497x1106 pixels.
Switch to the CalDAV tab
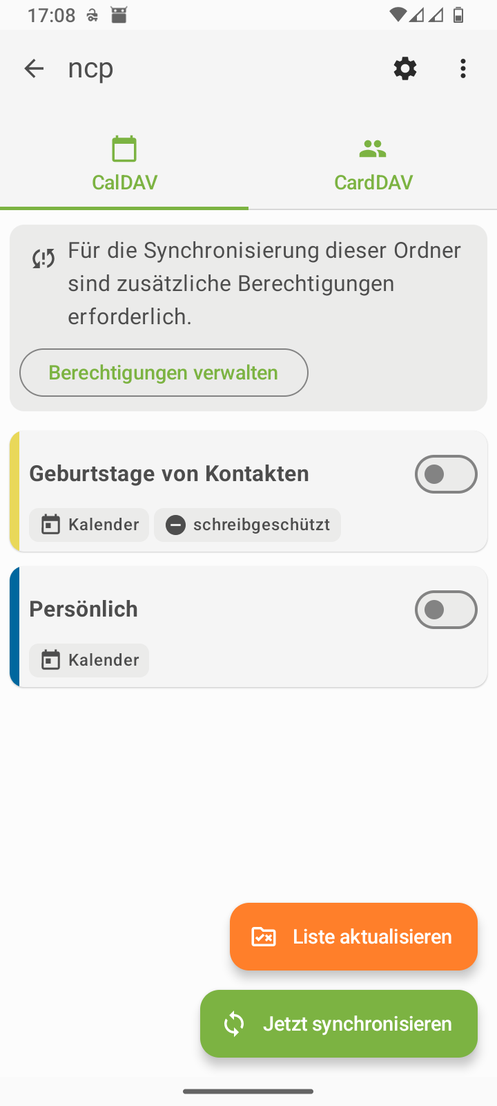click(x=124, y=182)
